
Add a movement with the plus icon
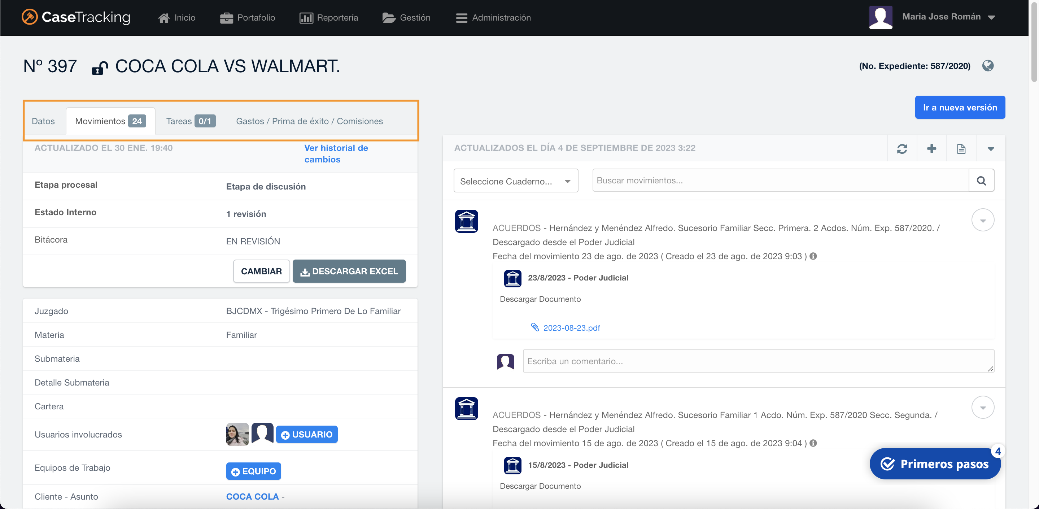pos(932,148)
